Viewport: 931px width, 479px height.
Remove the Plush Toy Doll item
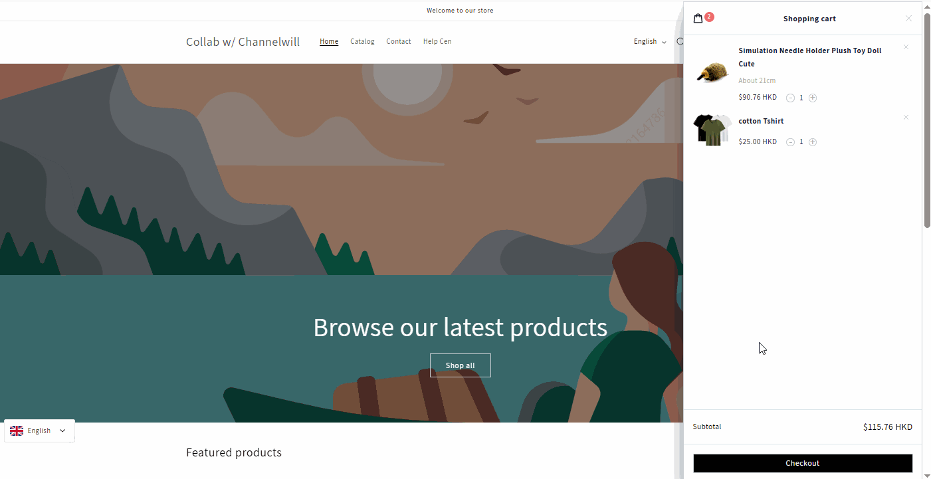pos(906,47)
